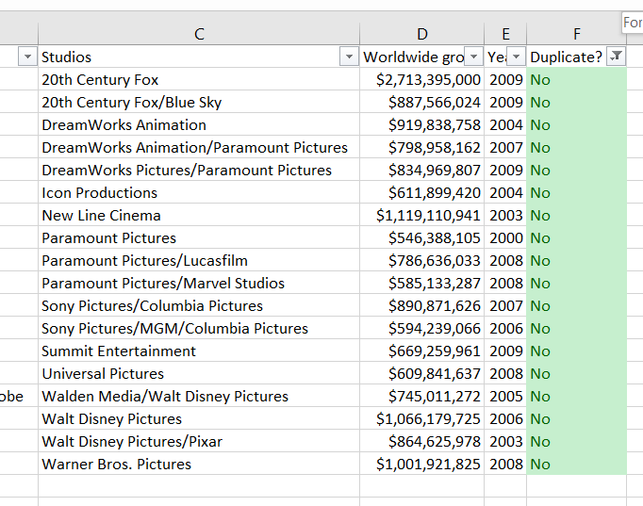Select the Paramount Pictures/Lucasfilm cell

pos(199,260)
